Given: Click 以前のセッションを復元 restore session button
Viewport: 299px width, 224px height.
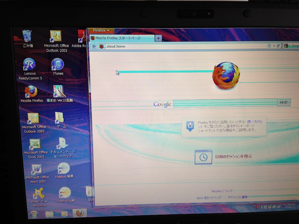Looking at the screenshot, I should 223,157.
